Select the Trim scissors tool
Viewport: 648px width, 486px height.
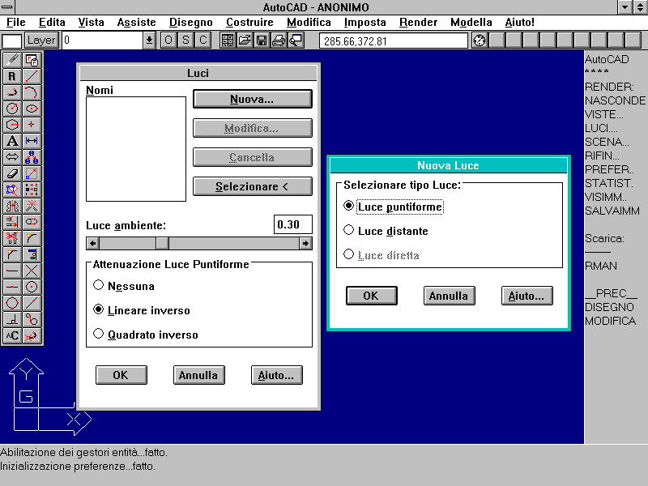tap(12, 238)
